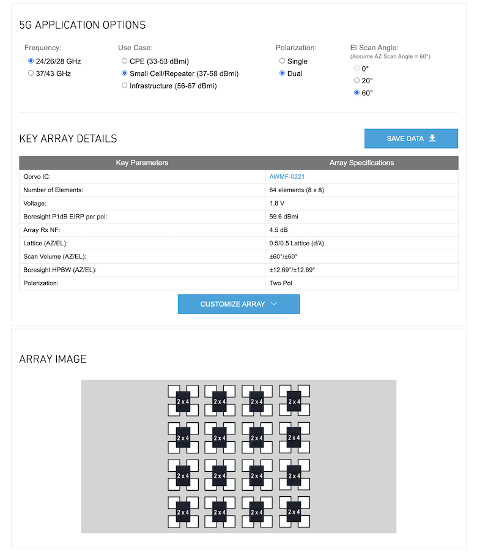This screenshot has height=555, width=477.
Task: Click bottom-left 2 x 4 chip in array
Action: [183, 512]
